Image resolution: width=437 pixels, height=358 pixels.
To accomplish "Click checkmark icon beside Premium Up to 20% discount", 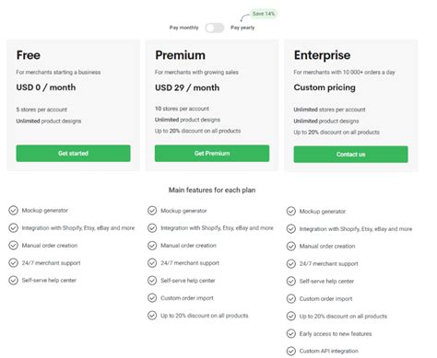I will 152,316.
